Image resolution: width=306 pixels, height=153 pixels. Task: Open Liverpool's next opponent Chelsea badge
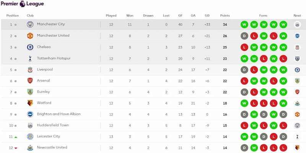[297, 70]
